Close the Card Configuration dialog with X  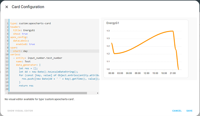click(7, 7)
